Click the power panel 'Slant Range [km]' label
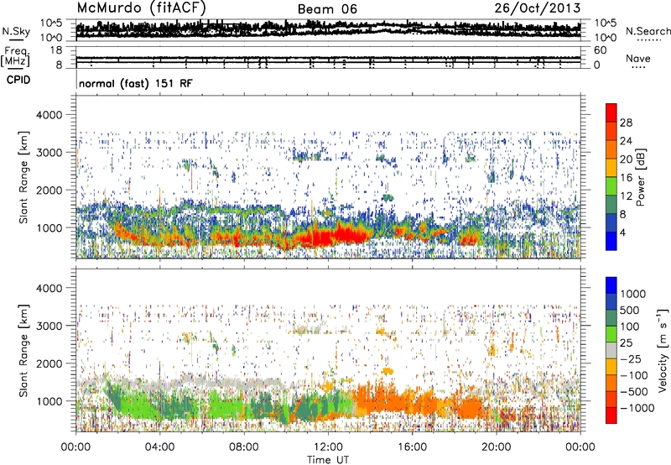 [x=23, y=177]
